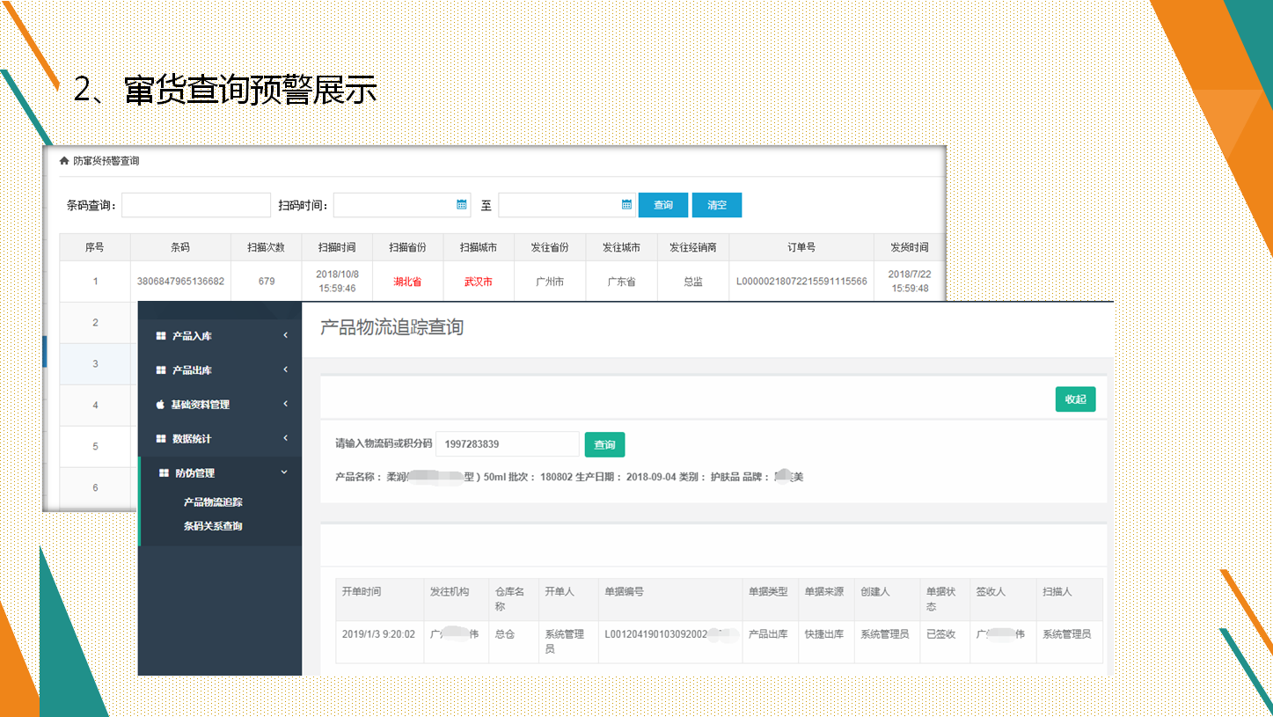Click the green 收起 button

1075,399
